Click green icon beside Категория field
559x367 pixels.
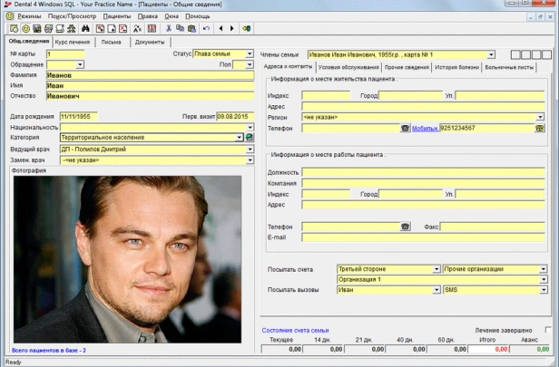250,138
